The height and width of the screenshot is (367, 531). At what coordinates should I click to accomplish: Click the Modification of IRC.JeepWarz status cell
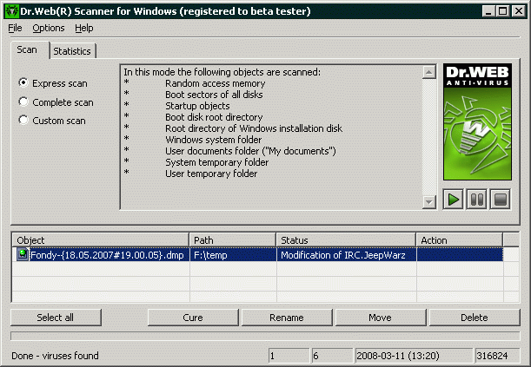pos(347,255)
